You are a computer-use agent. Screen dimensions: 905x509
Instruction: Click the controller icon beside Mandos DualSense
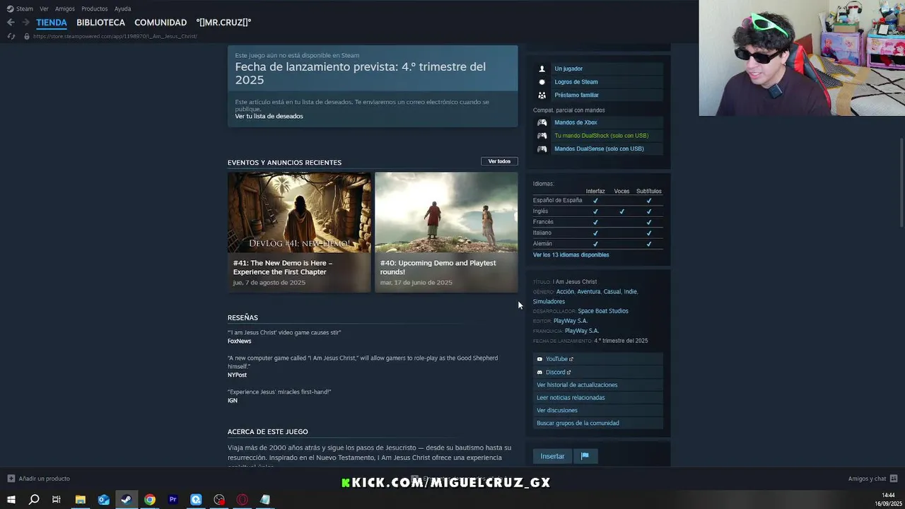pos(542,149)
